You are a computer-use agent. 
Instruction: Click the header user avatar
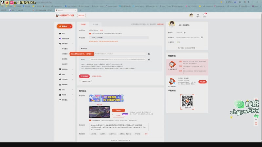(x=191, y=15)
